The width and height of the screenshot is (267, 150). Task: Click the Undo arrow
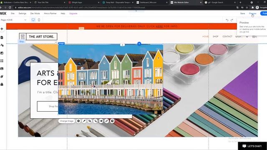227,20
